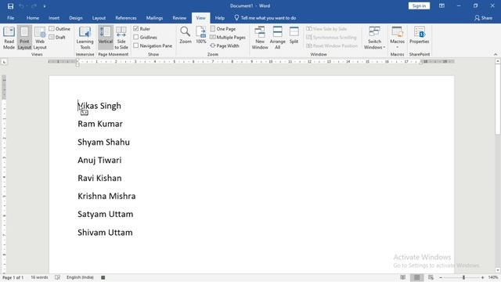This screenshot has width=501, height=282.
Task: Switch to Outline view
Action: (x=59, y=29)
